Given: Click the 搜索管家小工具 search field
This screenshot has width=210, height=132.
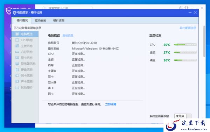Looking at the screenshot, I should pyautogui.click(x=68, y=8).
